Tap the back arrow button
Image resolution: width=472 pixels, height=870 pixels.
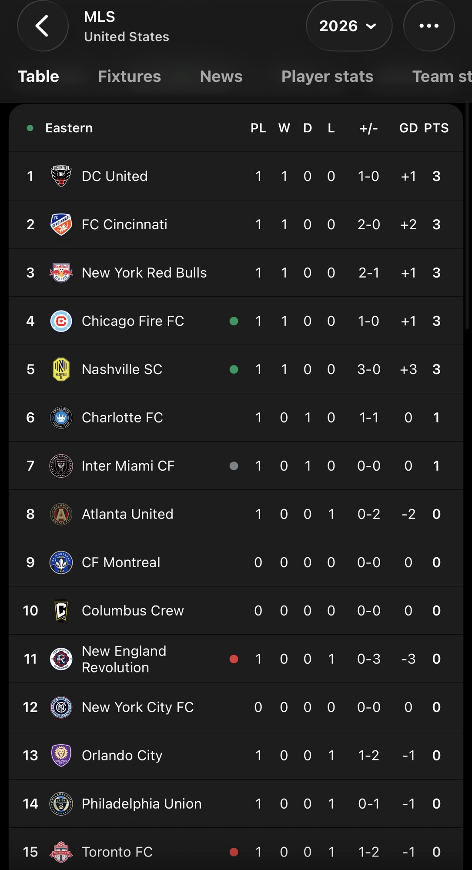coord(43,26)
